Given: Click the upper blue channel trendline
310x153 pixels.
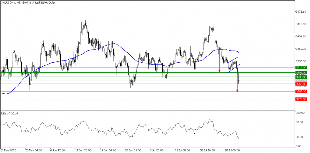Looking at the screenshot, I should tap(233, 60).
